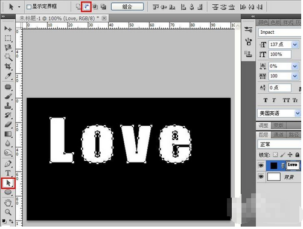Click Intersect shape areas icon
The width and height of the screenshot is (303, 229).
point(95,7)
